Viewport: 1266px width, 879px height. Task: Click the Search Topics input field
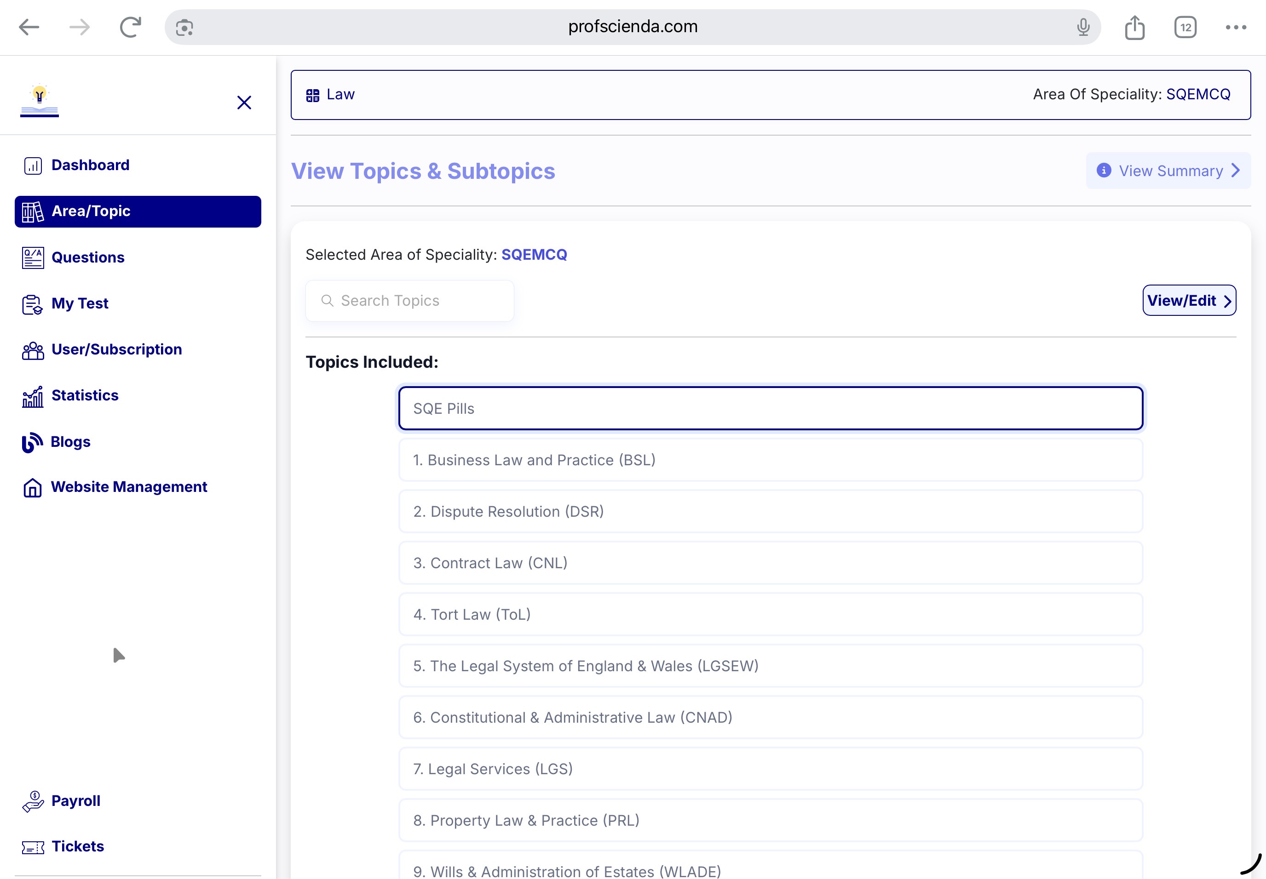(409, 301)
